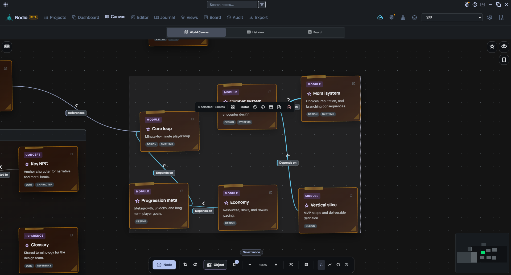511x275 pixels.
Task: Click the circular face icon in bottom toolbar
Action: coord(338,265)
